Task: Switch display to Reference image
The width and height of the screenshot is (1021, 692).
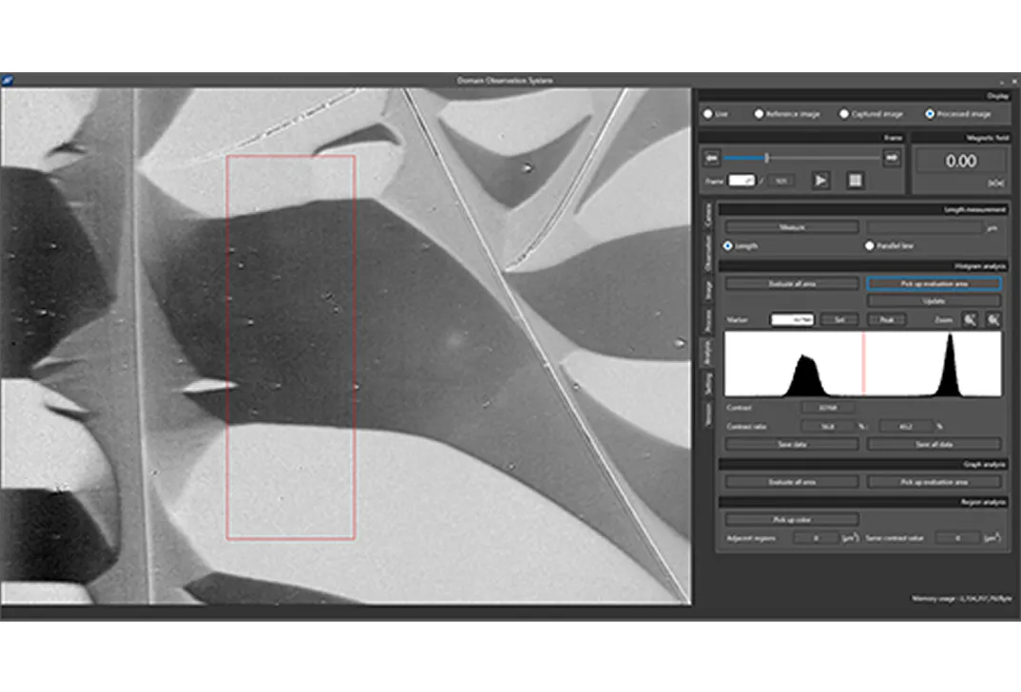Action: (759, 114)
